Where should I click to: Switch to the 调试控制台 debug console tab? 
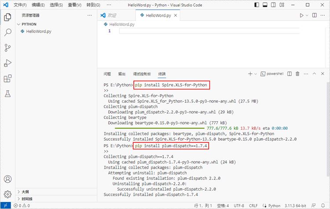point(142,74)
